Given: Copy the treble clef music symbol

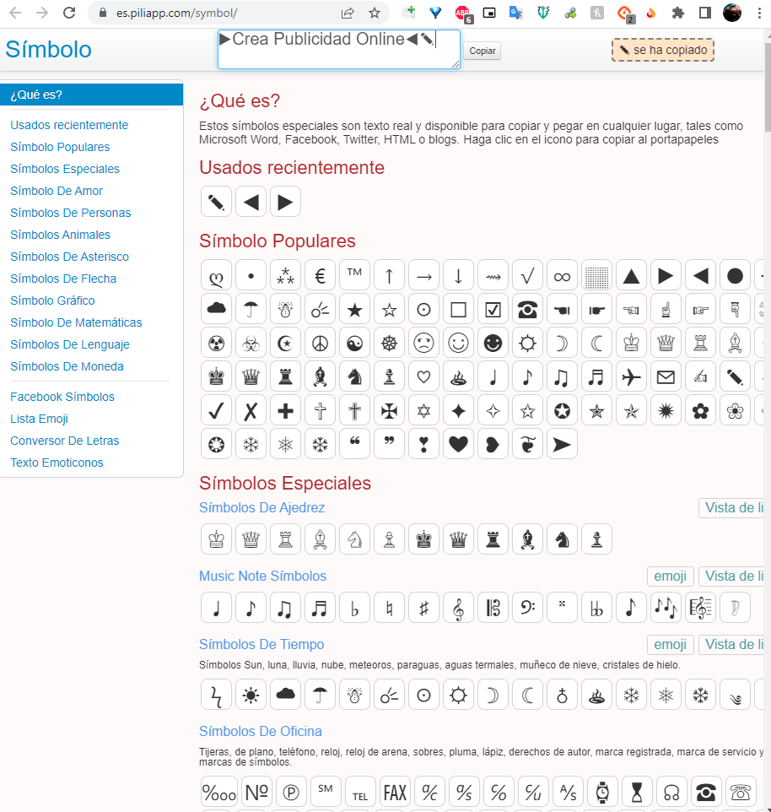Looking at the screenshot, I should pos(458,608).
